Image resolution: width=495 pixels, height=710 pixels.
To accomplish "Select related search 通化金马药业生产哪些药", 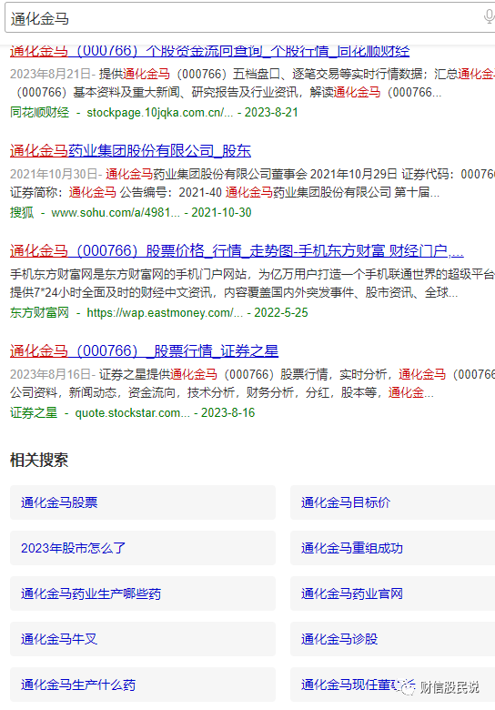I will point(143,593).
